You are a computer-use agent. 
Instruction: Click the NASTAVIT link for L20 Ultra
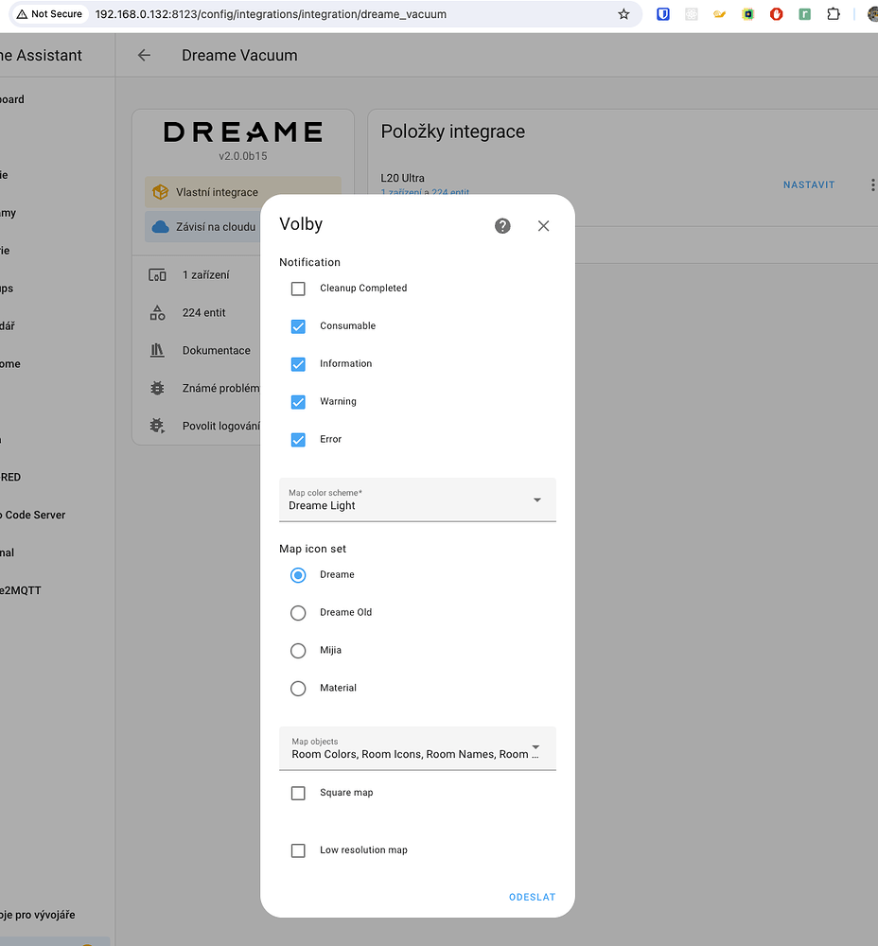[808, 184]
